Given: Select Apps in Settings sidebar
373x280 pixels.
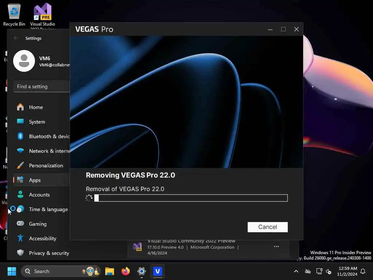Looking at the screenshot, I should (x=42, y=180).
